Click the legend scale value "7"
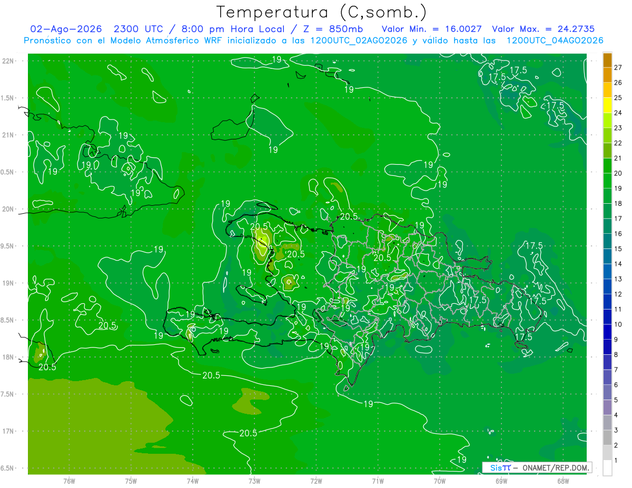This screenshot has height=488, width=632. (x=616, y=370)
